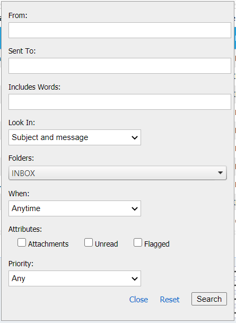
Task: Click the chevron arrow in Look In box
Action: pyautogui.click(x=135, y=137)
